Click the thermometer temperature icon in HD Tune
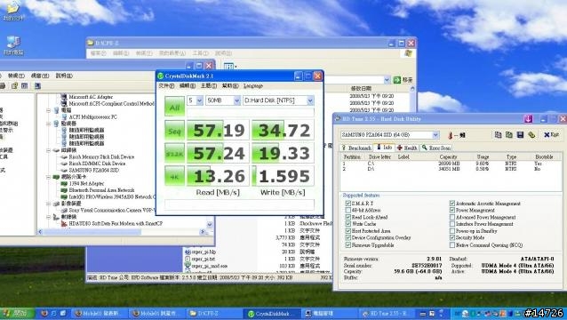Image resolution: width=567 pixels, height=320 pixels. [451, 136]
